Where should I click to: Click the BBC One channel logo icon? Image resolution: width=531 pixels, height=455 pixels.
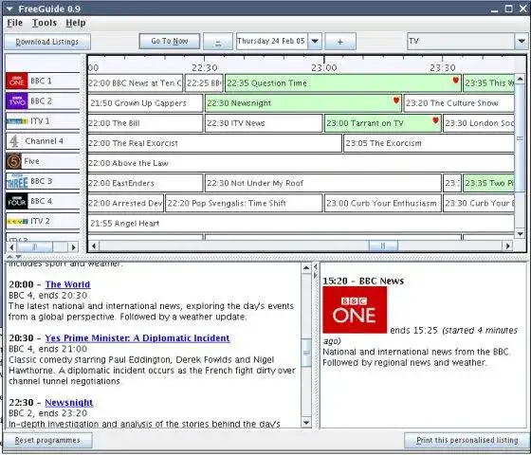tap(17, 81)
